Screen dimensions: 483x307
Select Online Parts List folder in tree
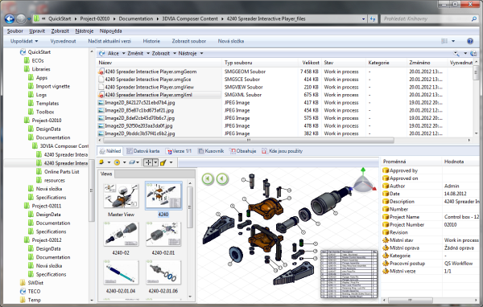point(62,172)
